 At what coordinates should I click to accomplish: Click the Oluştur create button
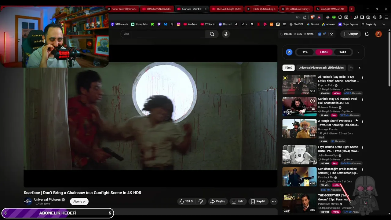tap(350, 34)
